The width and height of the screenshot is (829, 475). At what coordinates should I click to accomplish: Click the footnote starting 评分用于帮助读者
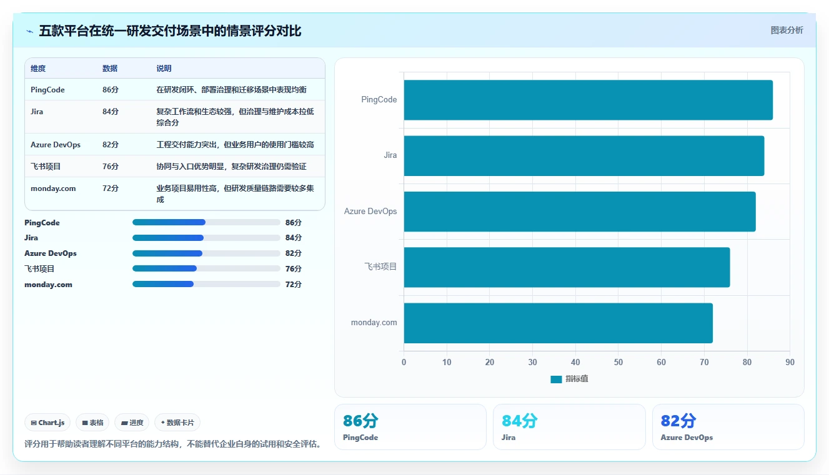[173, 444]
